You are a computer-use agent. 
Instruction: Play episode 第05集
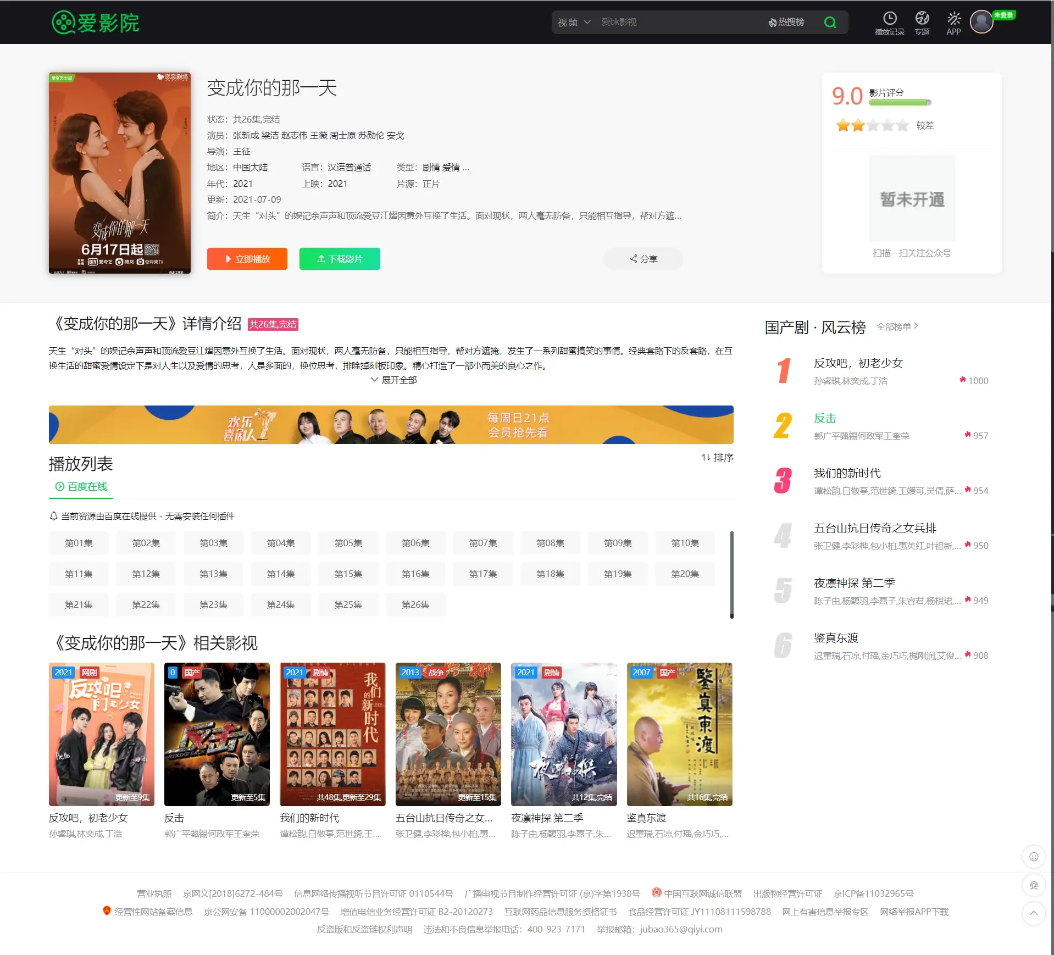[348, 543]
